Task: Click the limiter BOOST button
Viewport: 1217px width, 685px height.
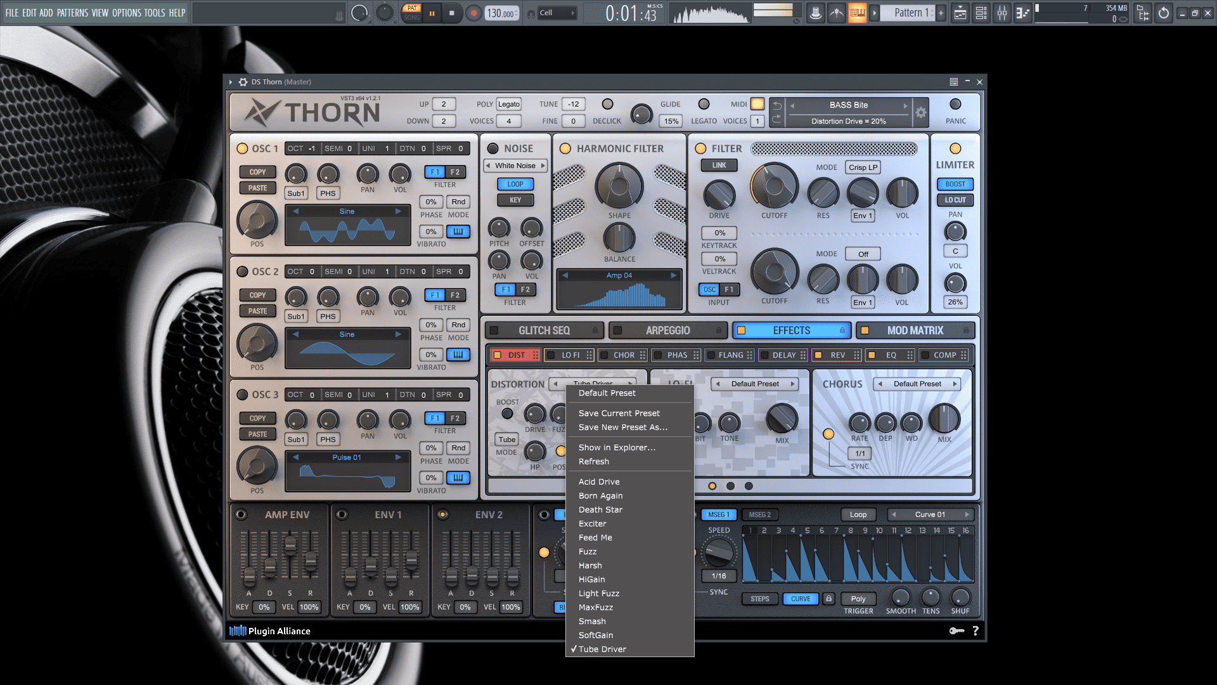Action: pyautogui.click(x=955, y=184)
